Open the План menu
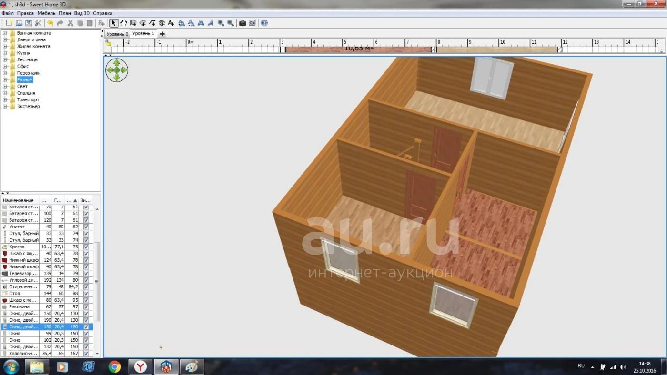The height and width of the screenshot is (375, 667). coord(65,13)
